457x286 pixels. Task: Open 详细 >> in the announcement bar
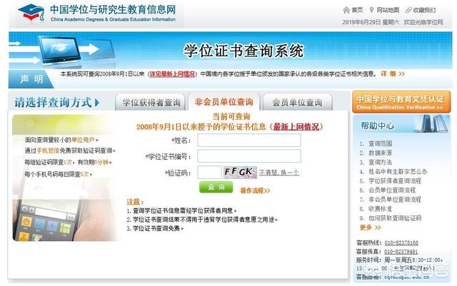[x=393, y=74]
